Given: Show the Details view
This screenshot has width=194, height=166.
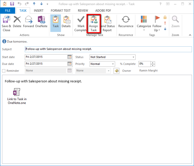Looking at the screenshot, I should [66, 22].
